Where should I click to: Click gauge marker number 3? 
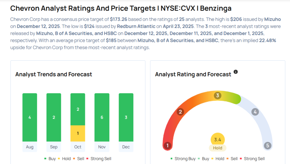point(217,95)
